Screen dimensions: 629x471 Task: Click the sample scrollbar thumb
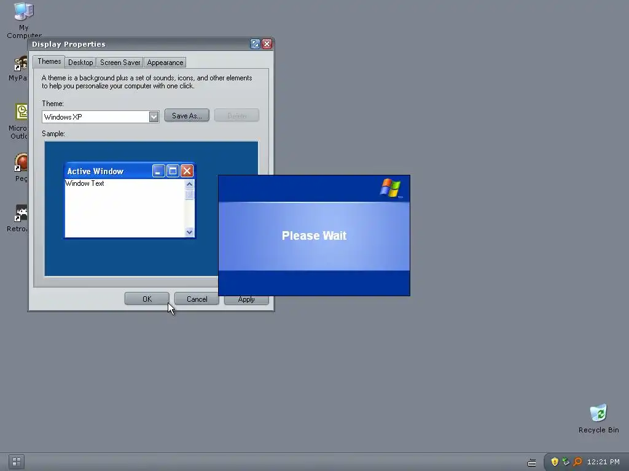189,194
